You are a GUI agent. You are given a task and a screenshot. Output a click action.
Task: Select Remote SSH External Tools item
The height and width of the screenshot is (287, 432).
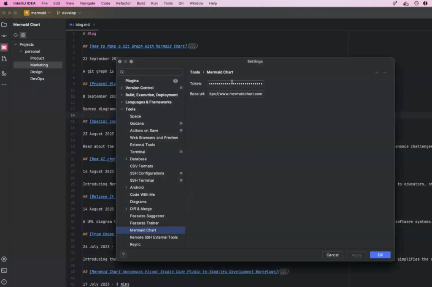[151, 237]
